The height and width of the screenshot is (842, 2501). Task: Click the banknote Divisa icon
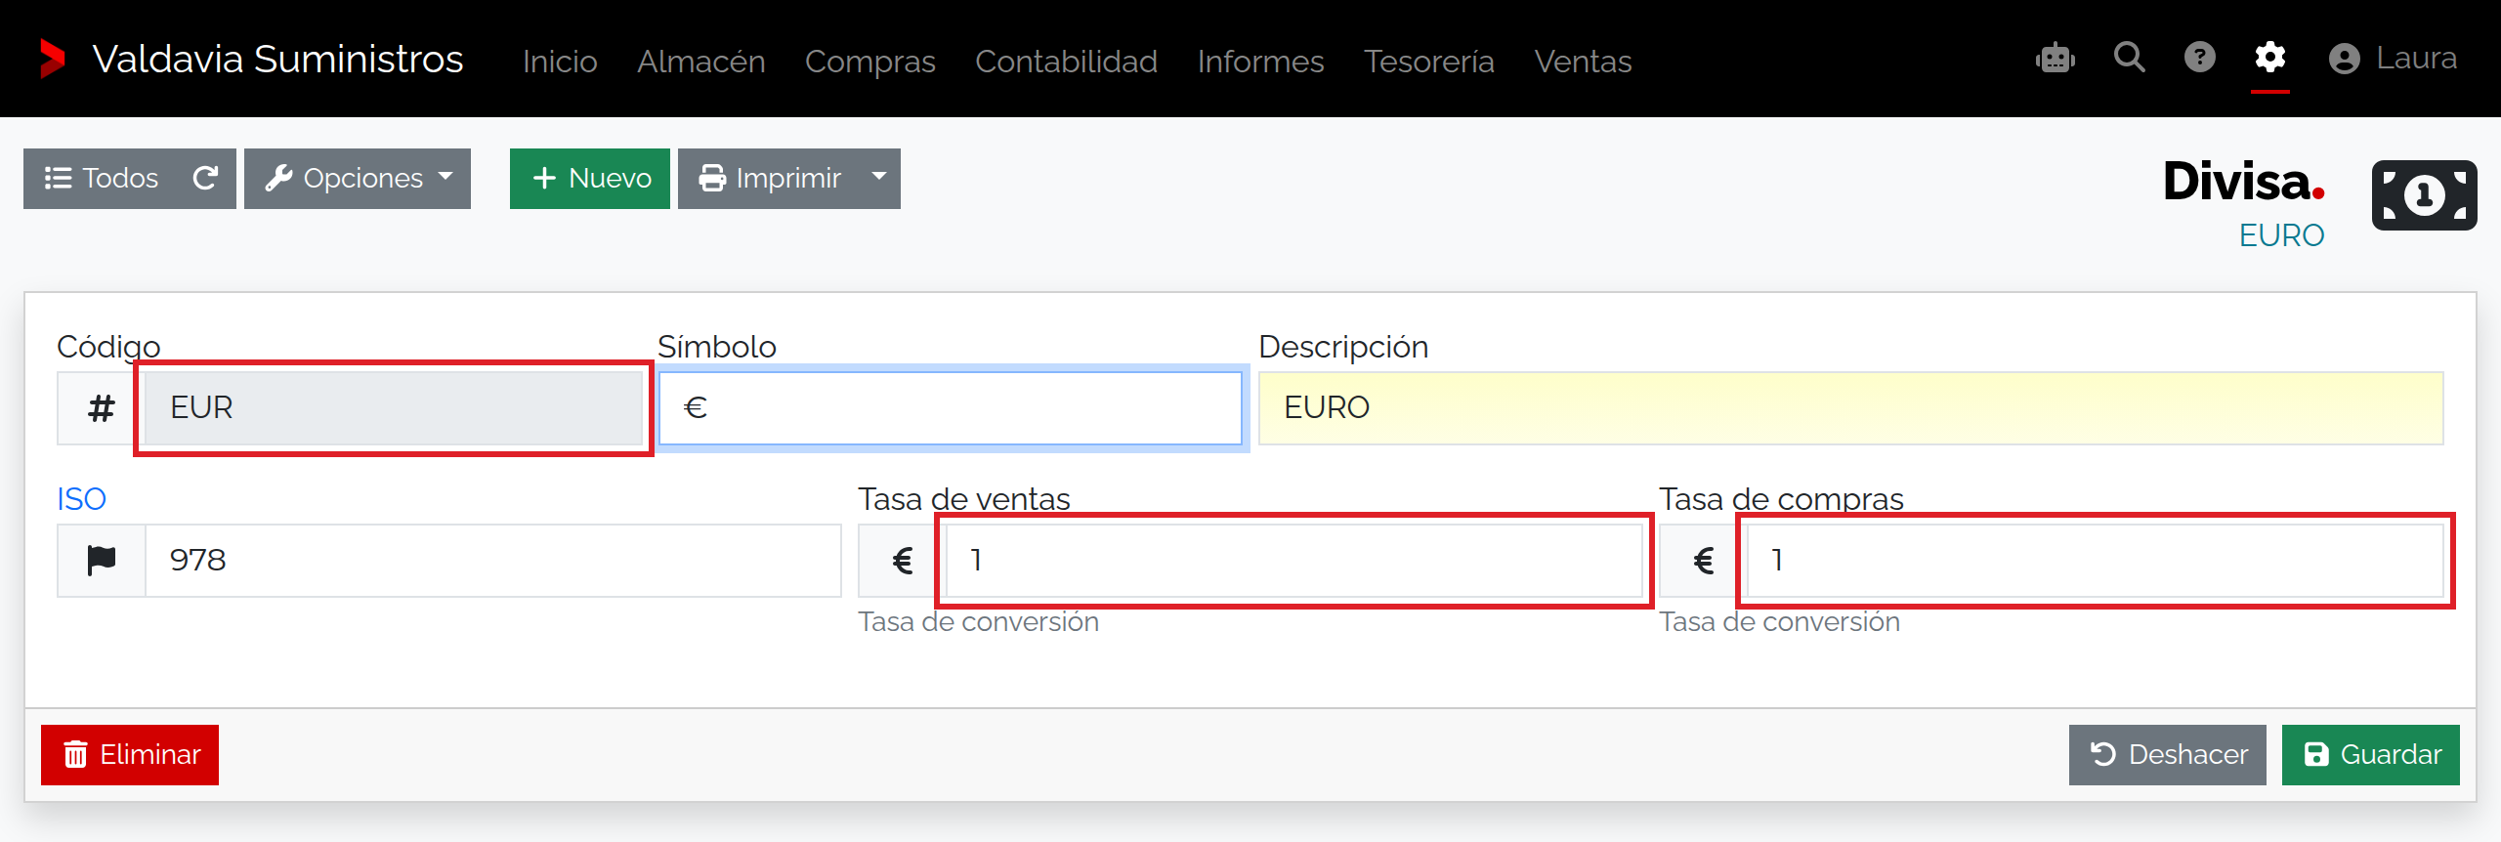(2425, 195)
